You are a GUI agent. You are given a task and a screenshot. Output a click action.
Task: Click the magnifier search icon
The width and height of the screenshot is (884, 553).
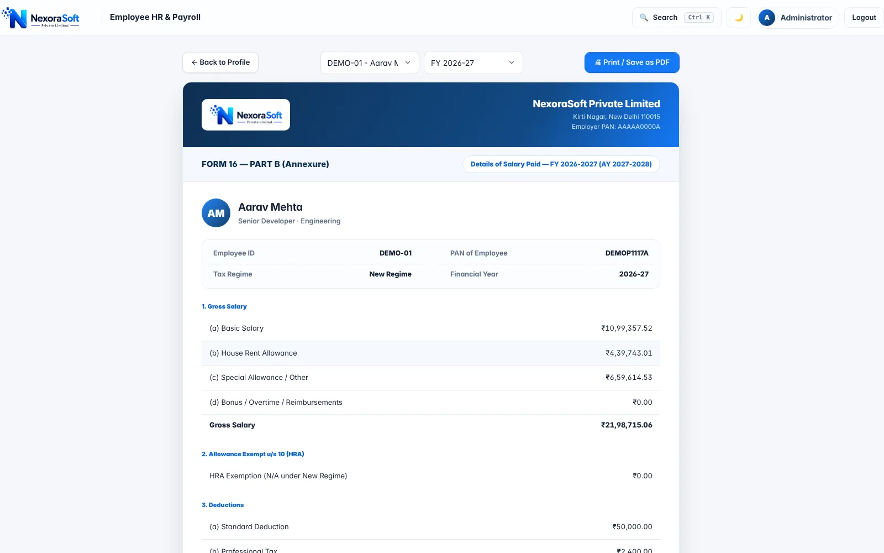(x=644, y=18)
